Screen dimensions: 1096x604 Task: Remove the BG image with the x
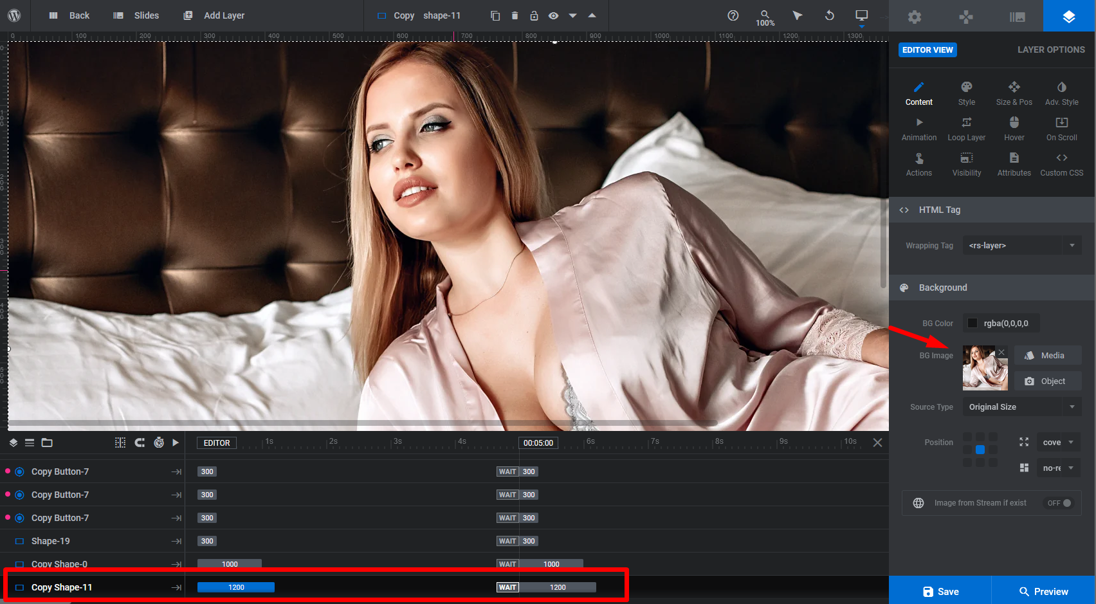1001,352
